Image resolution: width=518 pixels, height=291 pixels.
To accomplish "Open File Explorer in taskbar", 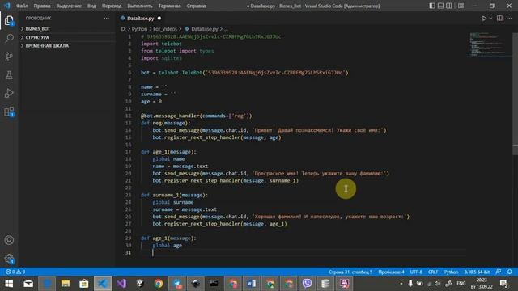I will tap(66, 284).
